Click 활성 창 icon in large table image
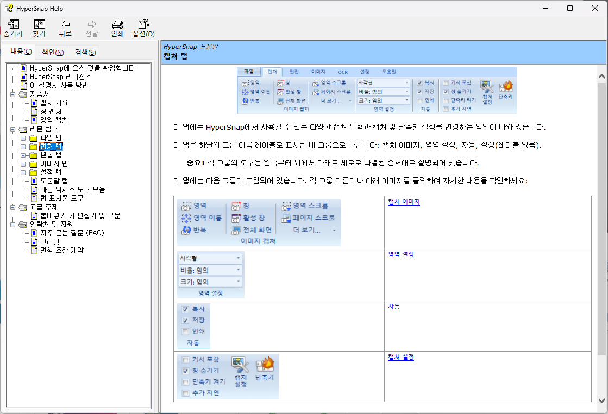Image resolution: width=608 pixels, height=414 pixels. [236, 218]
